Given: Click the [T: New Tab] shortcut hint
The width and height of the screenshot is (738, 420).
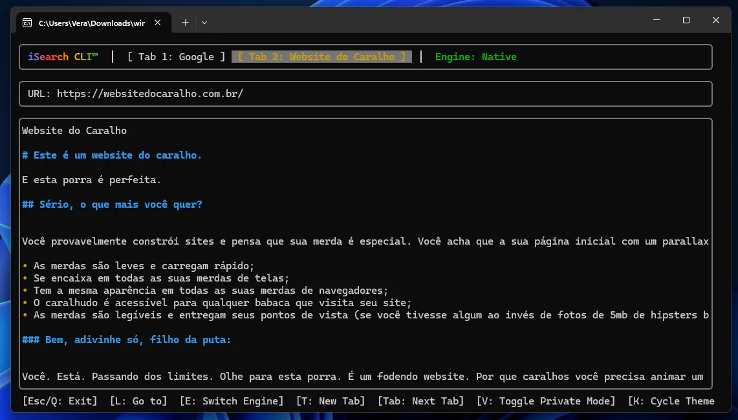Looking at the screenshot, I should 331,401.
